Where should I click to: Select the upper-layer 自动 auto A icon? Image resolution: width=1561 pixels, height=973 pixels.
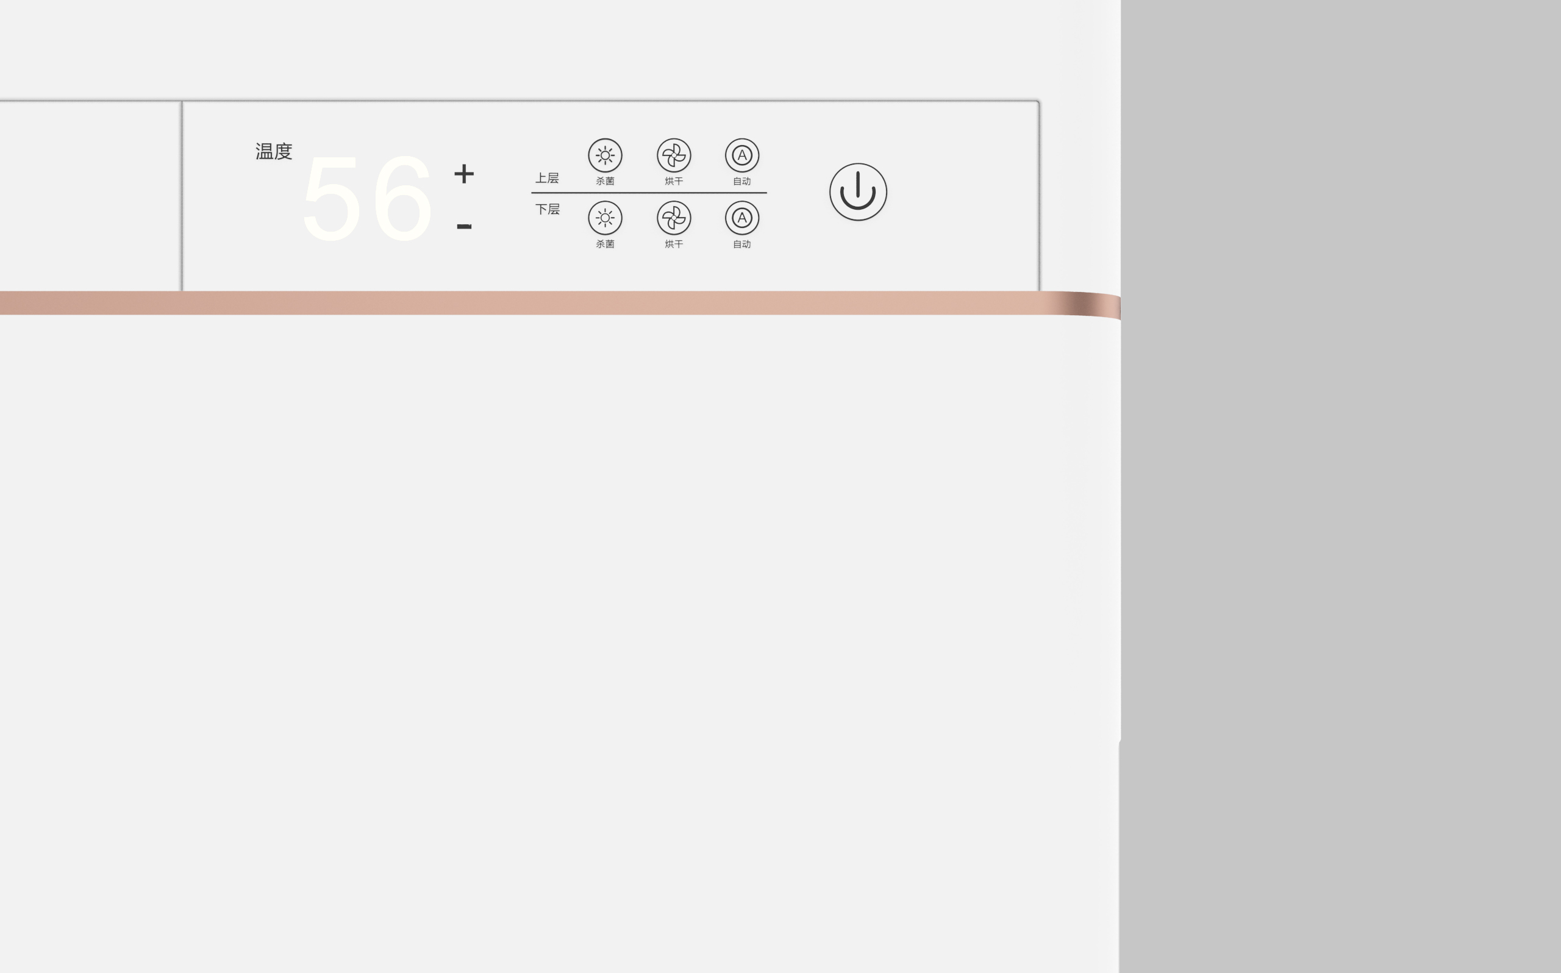coord(742,155)
